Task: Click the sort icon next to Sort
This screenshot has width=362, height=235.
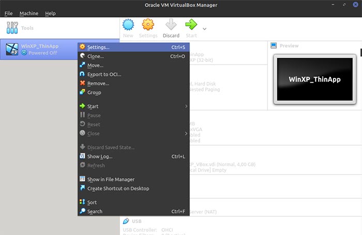Action: tap(82, 202)
